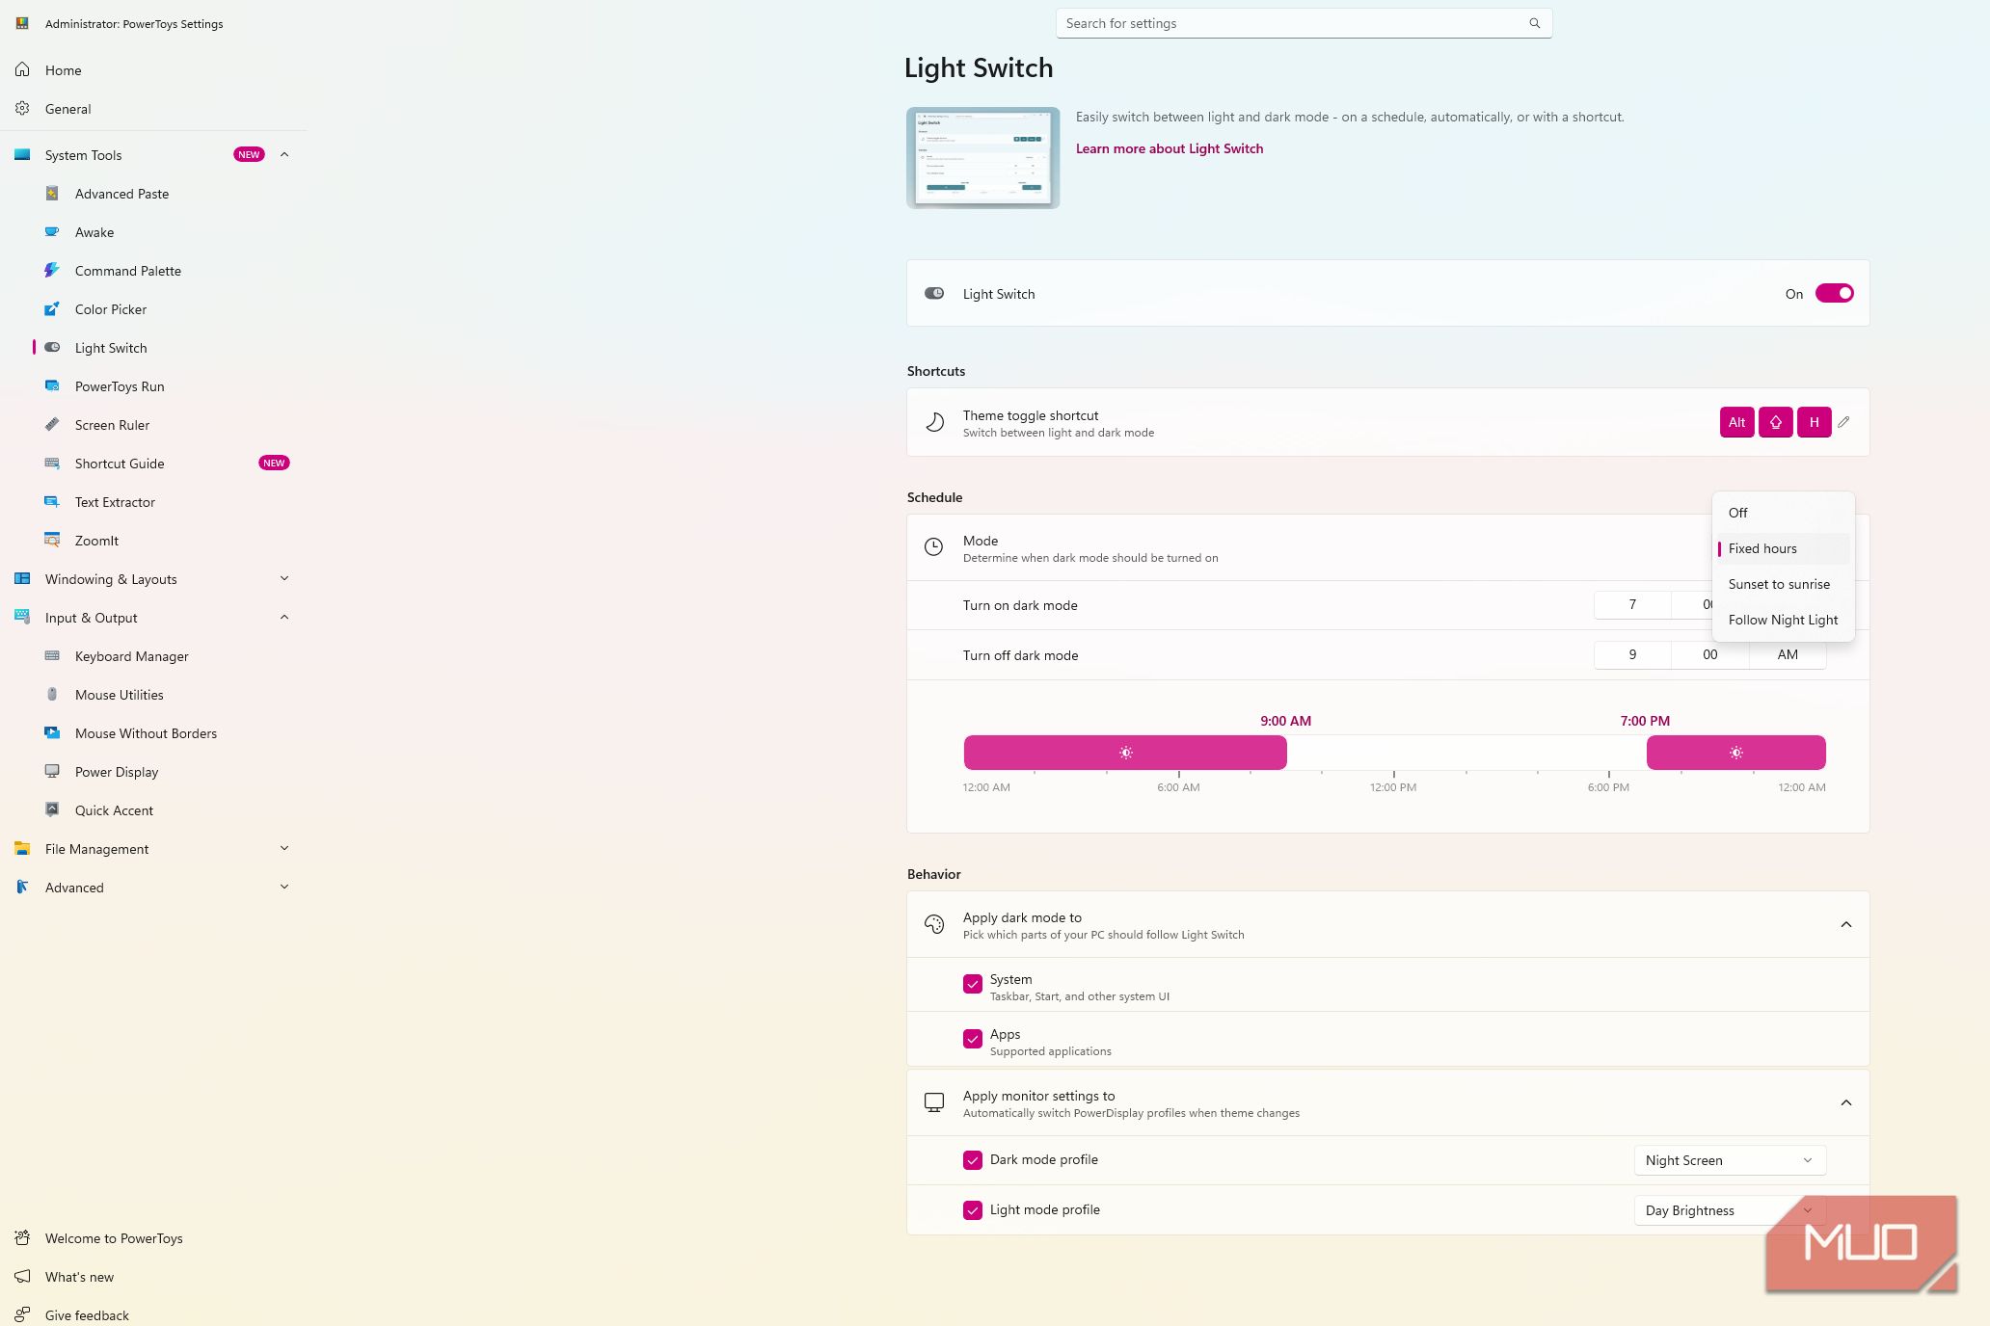This screenshot has height=1326, width=1990.
Task: Click the Power Display monitor icon
Action: [x=52, y=772]
